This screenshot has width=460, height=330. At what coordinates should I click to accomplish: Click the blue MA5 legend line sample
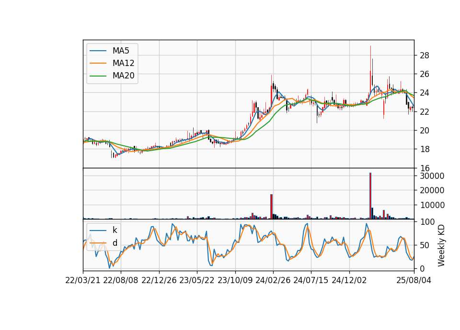(98, 51)
